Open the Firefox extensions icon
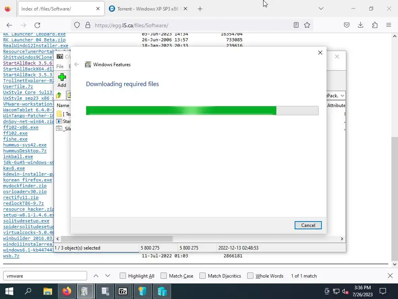Screen dimensions: 398x299 coord(375,25)
